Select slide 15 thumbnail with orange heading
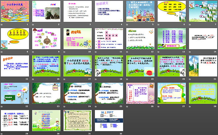This screenshot has width=218, height=135. click(x=15, y=66)
